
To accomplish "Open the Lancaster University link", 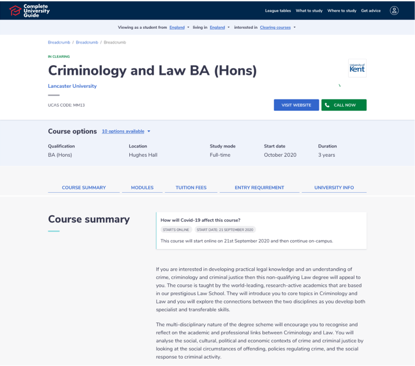I will pyautogui.click(x=72, y=86).
